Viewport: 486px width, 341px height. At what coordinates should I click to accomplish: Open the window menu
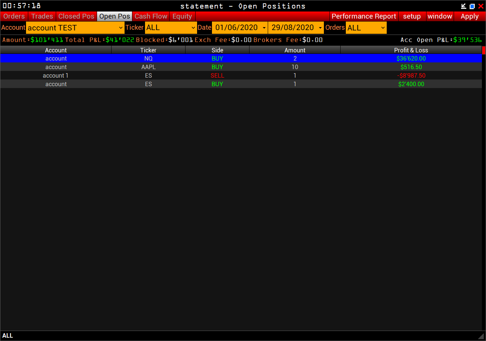point(440,16)
